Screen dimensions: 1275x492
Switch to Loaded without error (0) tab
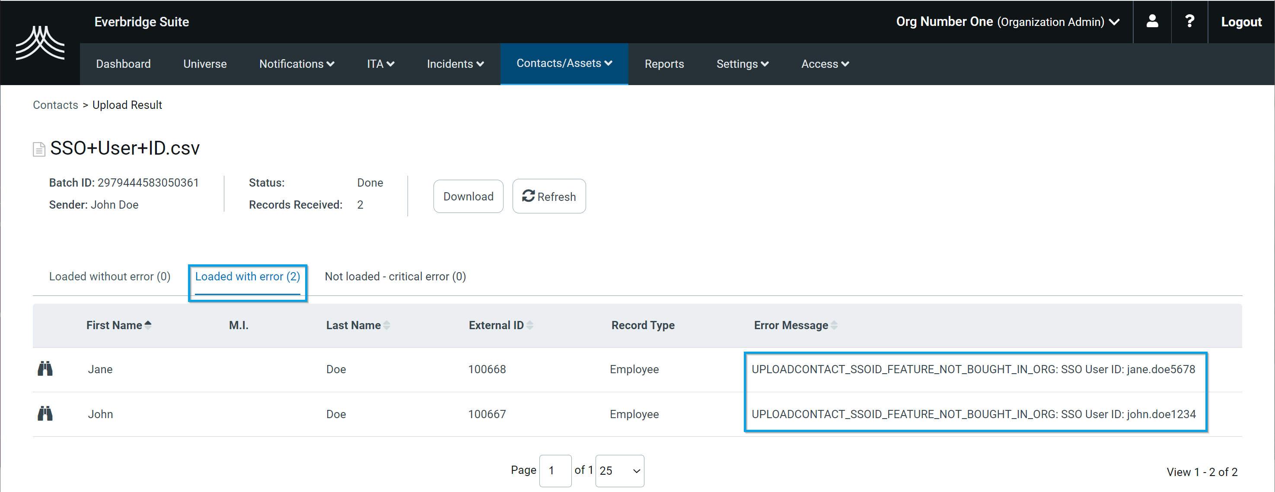pyautogui.click(x=109, y=276)
